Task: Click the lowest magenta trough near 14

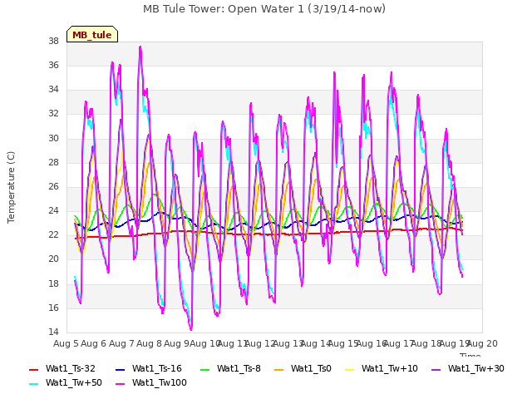Action: tap(191, 329)
